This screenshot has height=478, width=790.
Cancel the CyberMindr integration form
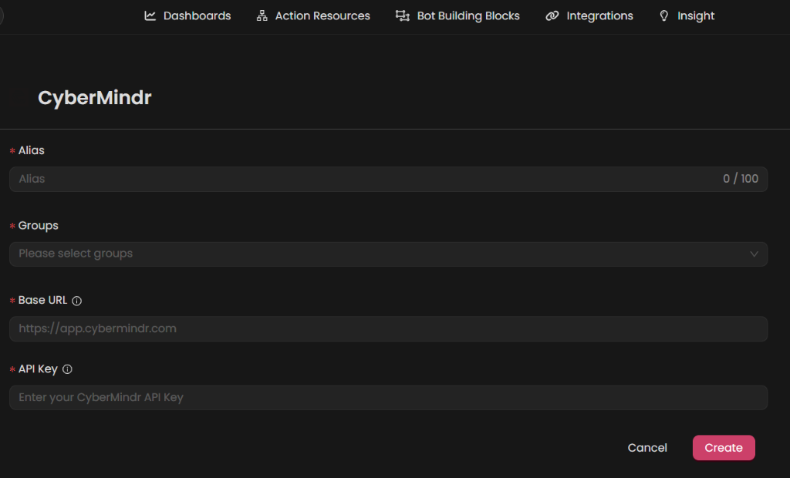[x=647, y=448]
